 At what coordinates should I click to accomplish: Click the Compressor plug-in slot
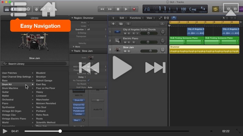coord(79,108)
